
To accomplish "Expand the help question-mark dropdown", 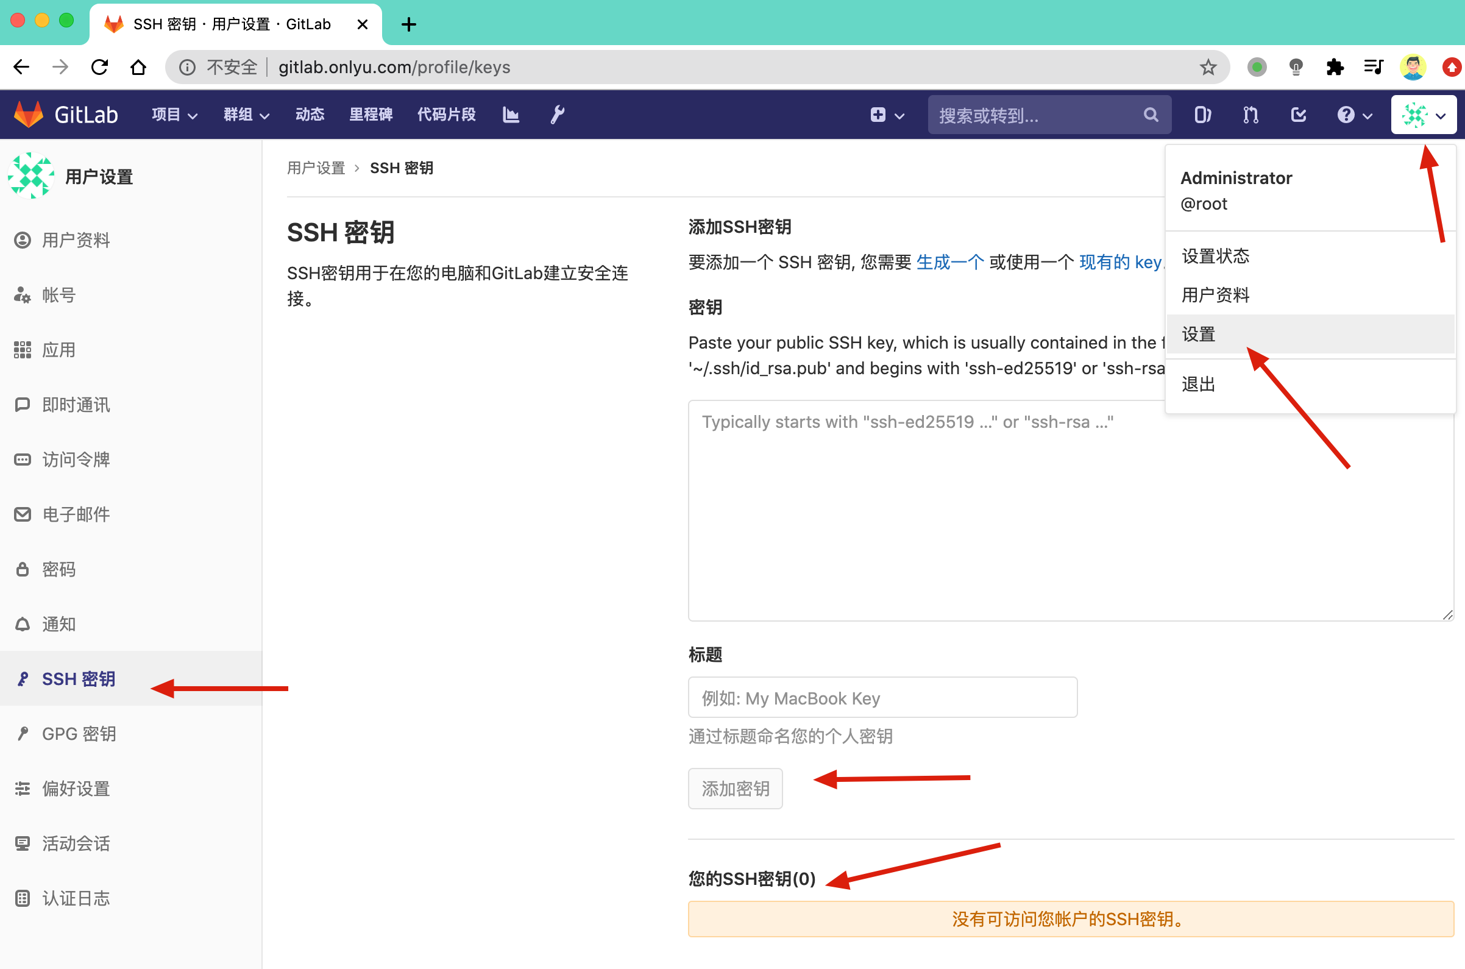I will click(1355, 115).
